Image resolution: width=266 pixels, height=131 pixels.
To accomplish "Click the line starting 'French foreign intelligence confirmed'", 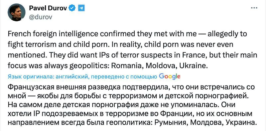I will pos(127,34).
